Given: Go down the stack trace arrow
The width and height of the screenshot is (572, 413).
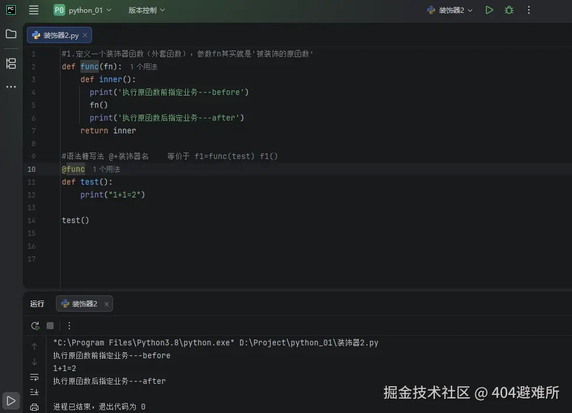Looking at the screenshot, I should click(x=34, y=362).
